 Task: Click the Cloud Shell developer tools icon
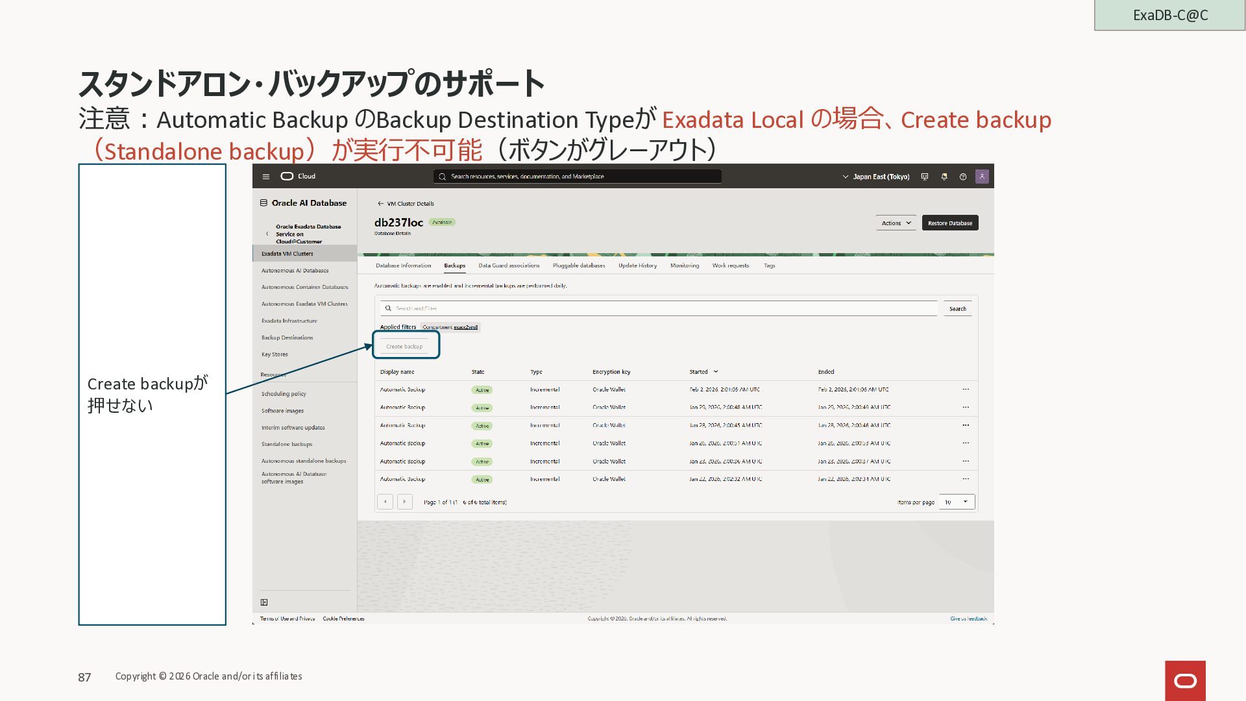(925, 177)
